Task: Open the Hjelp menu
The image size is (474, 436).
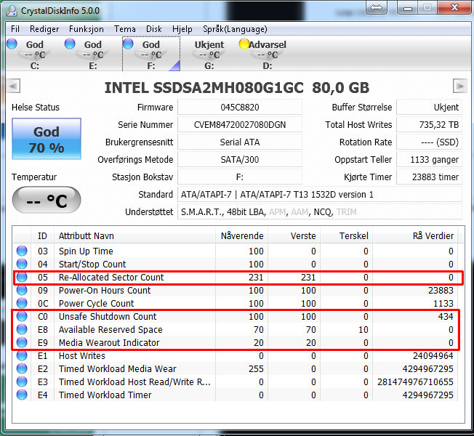Action: coord(182,29)
